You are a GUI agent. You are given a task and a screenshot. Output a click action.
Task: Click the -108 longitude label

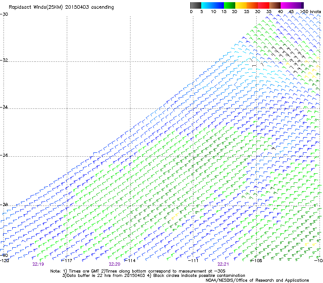click(x=257, y=261)
